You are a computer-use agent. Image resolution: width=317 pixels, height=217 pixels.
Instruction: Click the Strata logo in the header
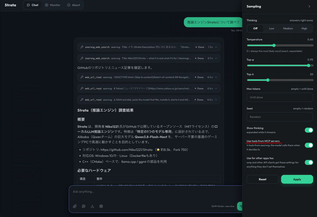(x=10, y=5)
